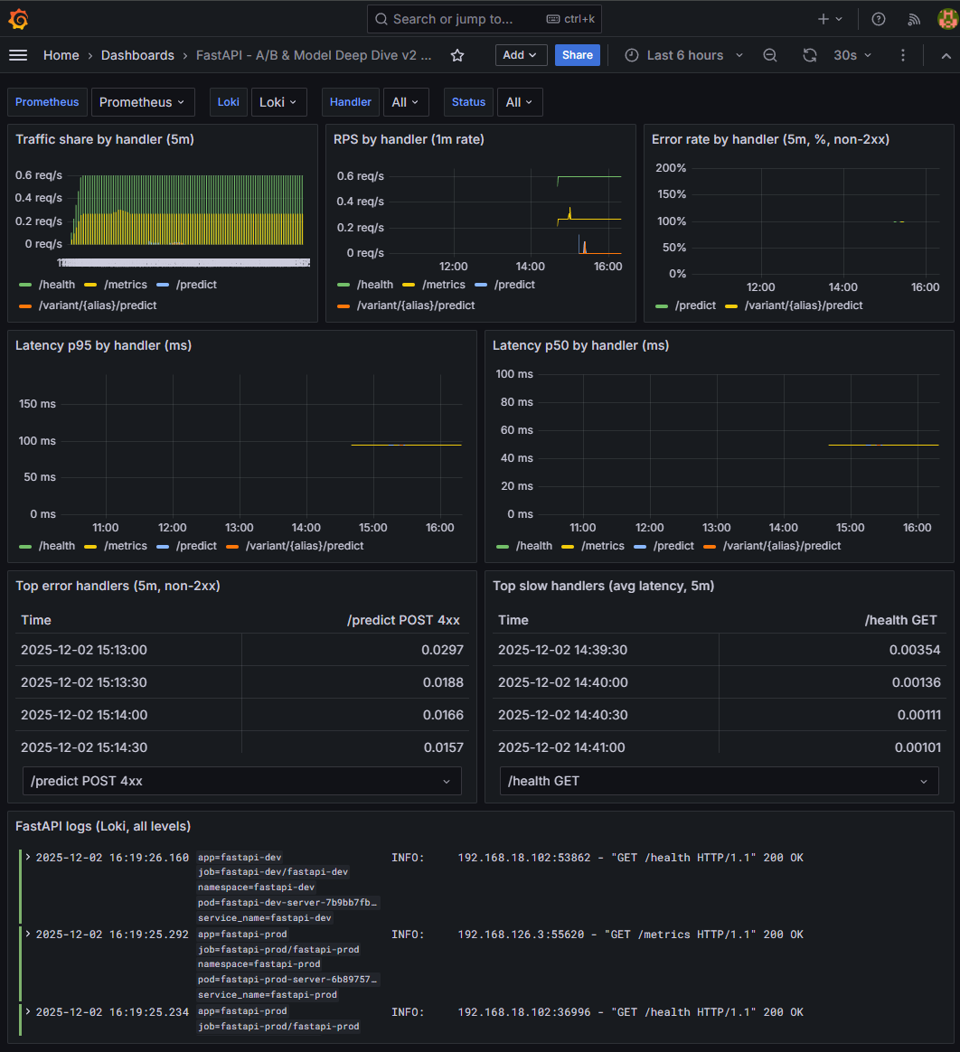Open the /predict POST 4xx selector dropdown

[x=241, y=780]
